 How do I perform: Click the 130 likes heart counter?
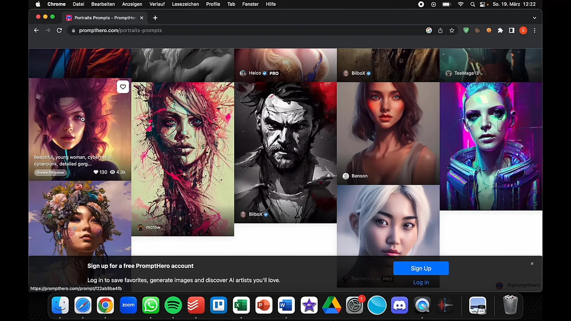point(100,172)
